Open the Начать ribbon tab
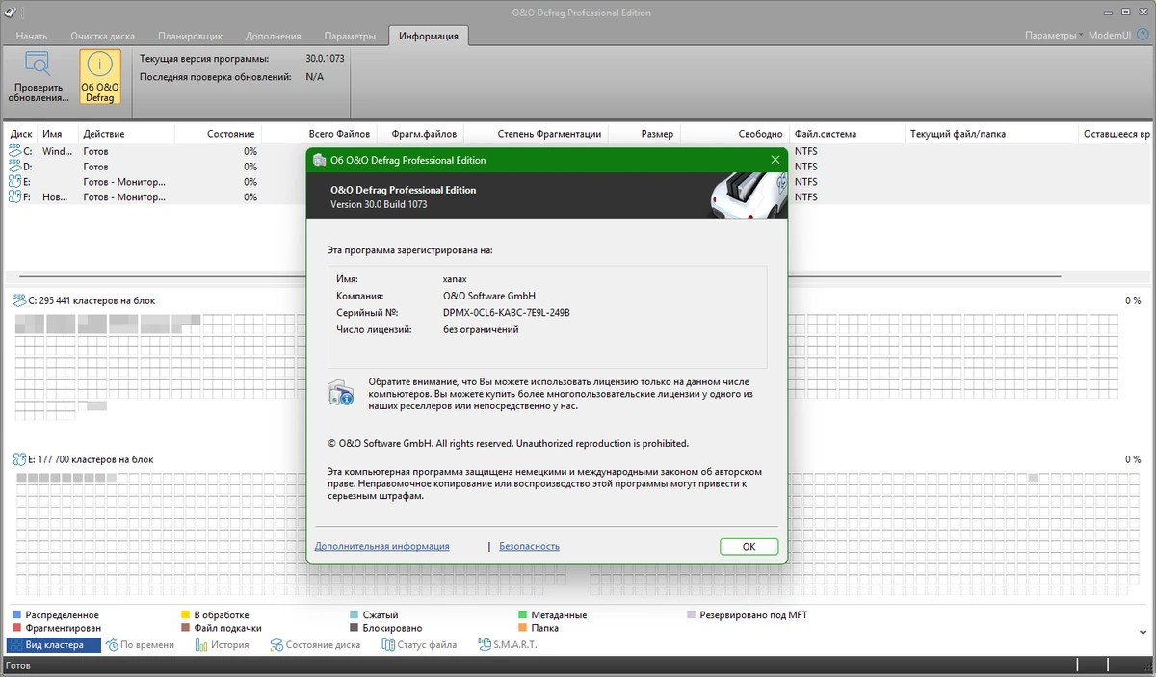 (x=32, y=36)
